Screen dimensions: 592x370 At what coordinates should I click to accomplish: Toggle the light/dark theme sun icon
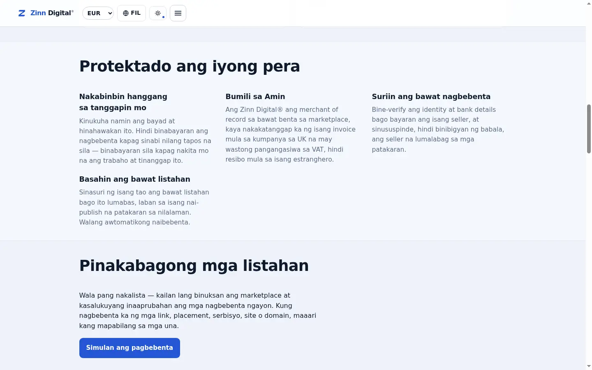[x=158, y=13]
